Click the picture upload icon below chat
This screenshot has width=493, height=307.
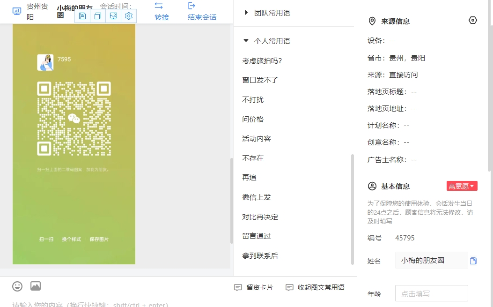coord(36,286)
